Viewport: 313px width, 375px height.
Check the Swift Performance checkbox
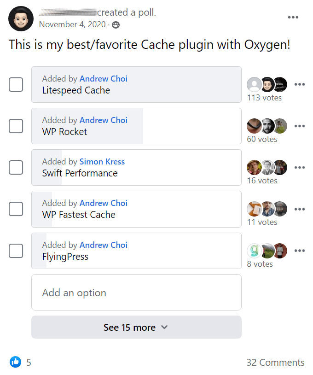pyautogui.click(x=16, y=167)
